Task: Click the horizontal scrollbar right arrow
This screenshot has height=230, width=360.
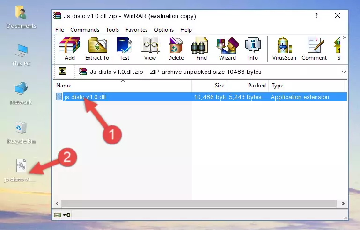Action: coord(343,203)
